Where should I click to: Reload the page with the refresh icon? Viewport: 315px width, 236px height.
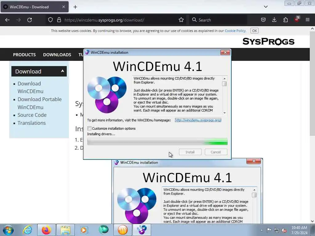(30, 20)
